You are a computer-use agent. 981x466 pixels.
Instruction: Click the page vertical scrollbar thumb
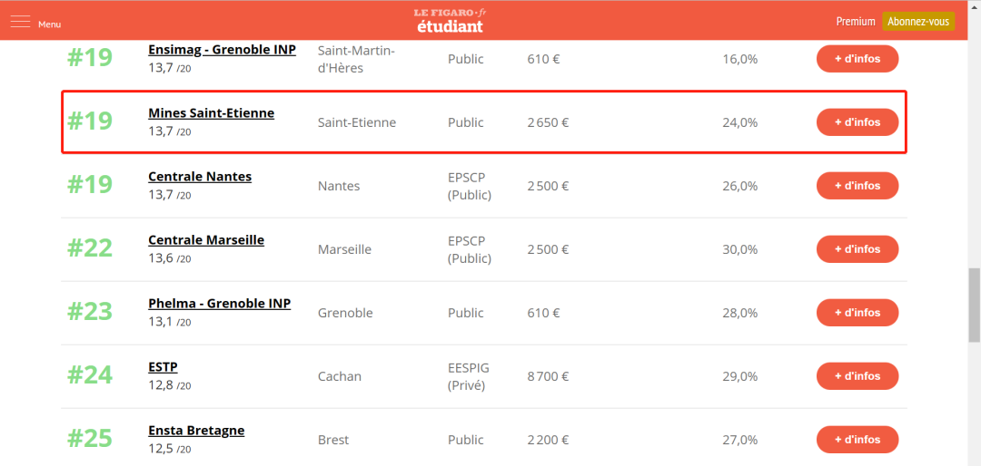pyautogui.click(x=974, y=305)
